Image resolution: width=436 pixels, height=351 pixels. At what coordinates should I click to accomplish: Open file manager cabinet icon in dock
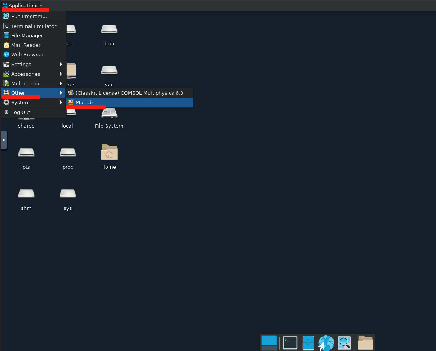click(308, 343)
